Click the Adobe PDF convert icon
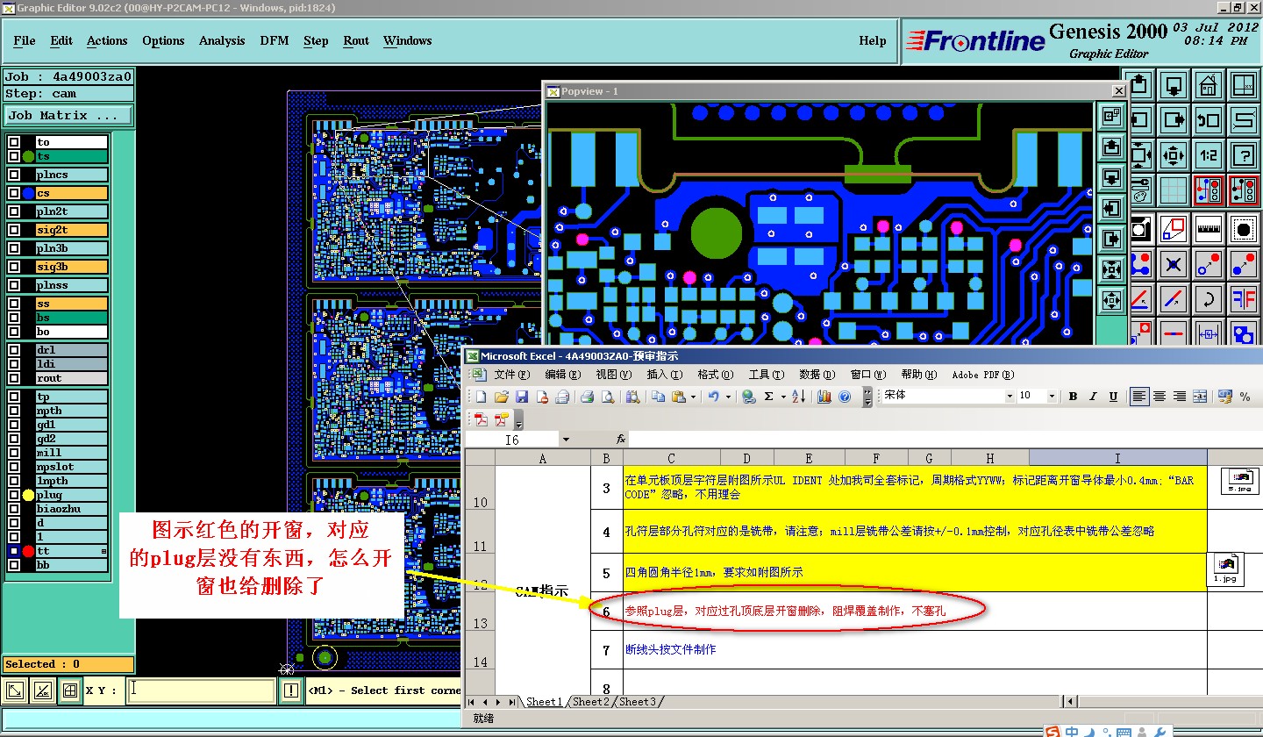 482,420
